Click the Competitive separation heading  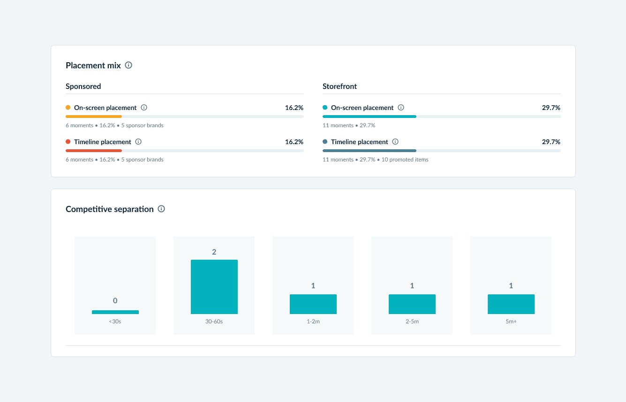[110, 209]
